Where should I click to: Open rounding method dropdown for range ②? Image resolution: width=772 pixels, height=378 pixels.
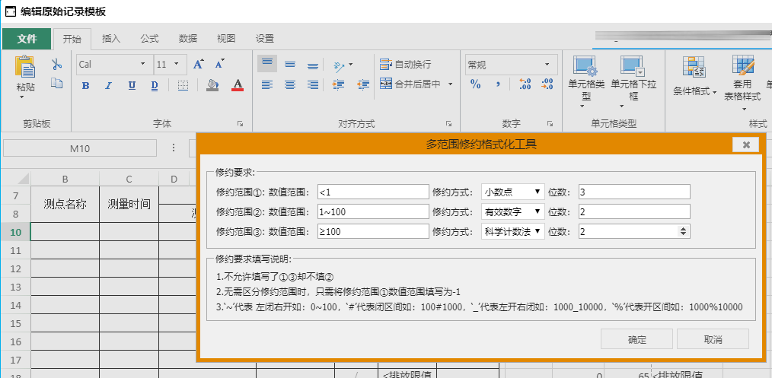pyautogui.click(x=512, y=212)
